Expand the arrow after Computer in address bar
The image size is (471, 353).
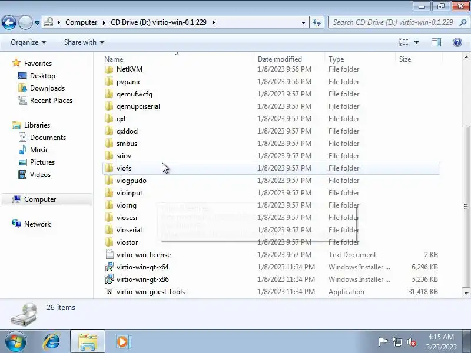[x=104, y=22]
